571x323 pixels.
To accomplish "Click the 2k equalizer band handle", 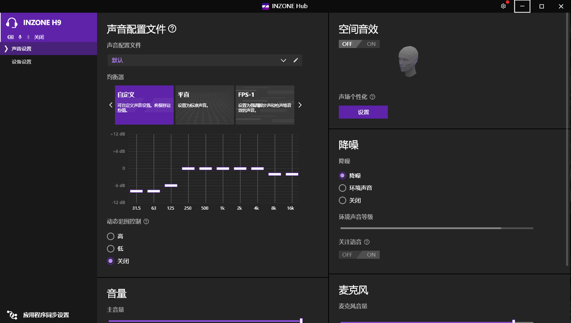I will click(240, 169).
